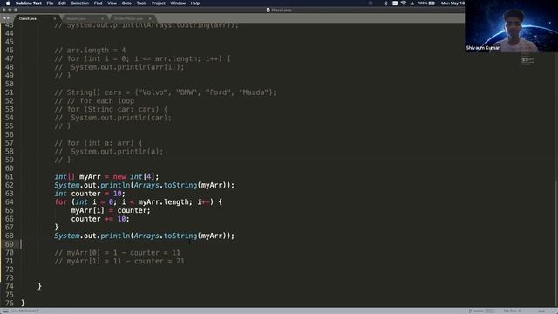Click the println on line 68
This screenshot has height=314, width=558.
coord(145,235)
